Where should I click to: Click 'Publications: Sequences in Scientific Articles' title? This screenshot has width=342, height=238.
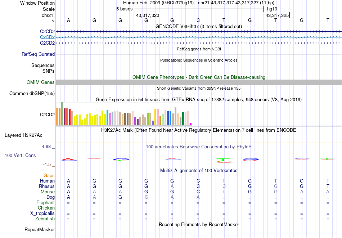pyautogui.click(x=199, y=60)
